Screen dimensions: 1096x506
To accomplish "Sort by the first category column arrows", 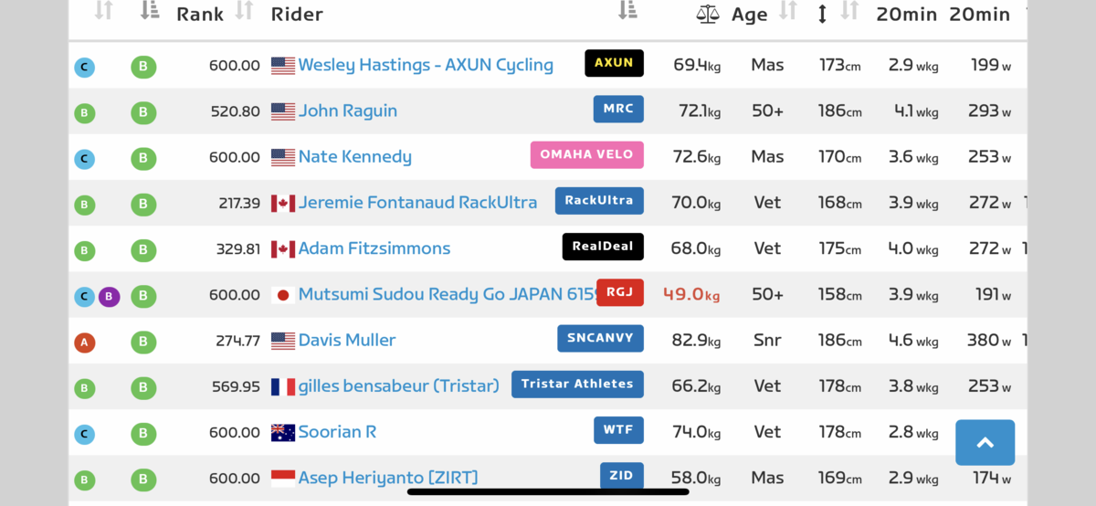I will pos(103,11).
